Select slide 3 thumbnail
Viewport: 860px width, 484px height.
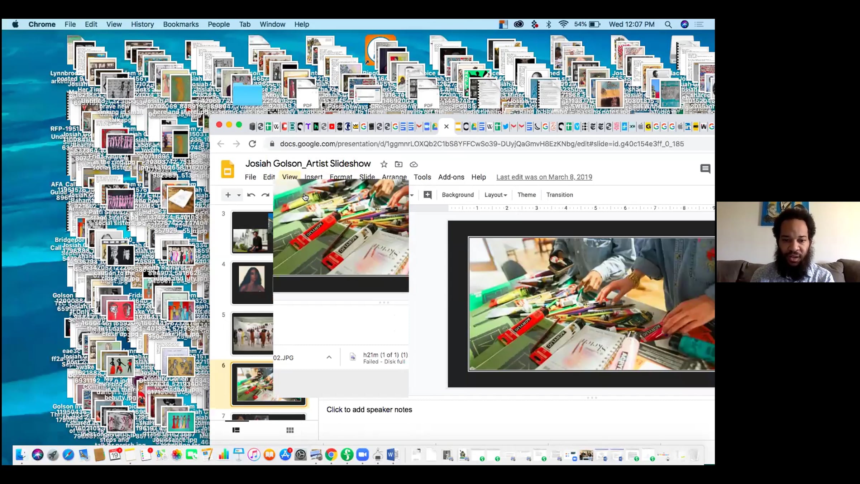pos(252,232)
